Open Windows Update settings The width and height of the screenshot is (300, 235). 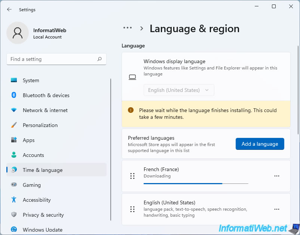click(42, 229)
